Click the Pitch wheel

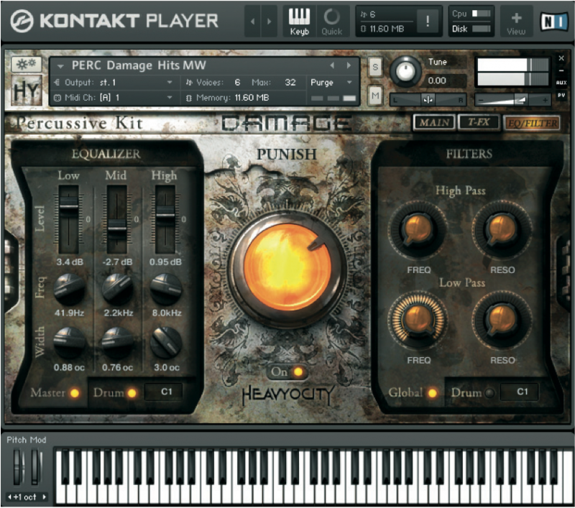[x=19, y=467]
